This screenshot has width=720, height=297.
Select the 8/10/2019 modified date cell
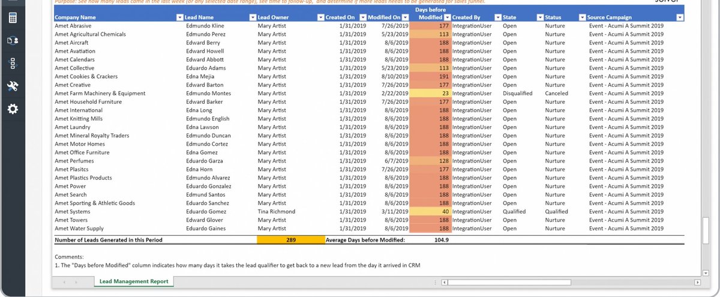tap(397, 76)
